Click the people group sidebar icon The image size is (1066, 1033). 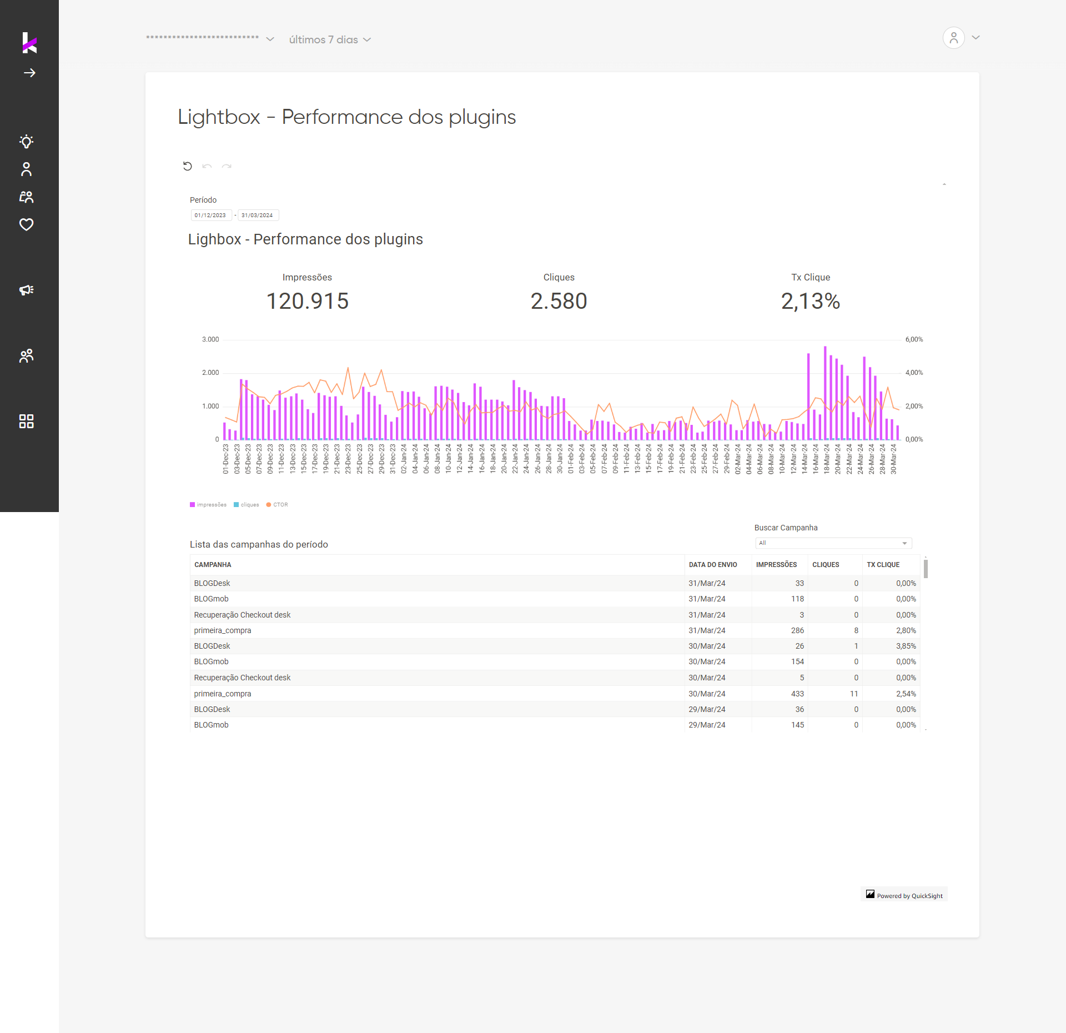tap(26, 355)
